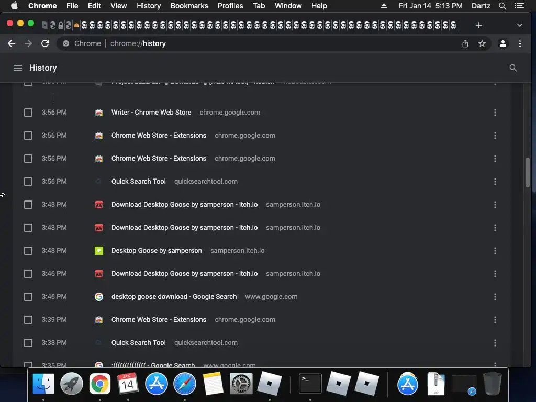Image resolution: width=536 pixels, height=402 pixels.
Task: Open System Preferences from the dock
Action: point(241,384)
